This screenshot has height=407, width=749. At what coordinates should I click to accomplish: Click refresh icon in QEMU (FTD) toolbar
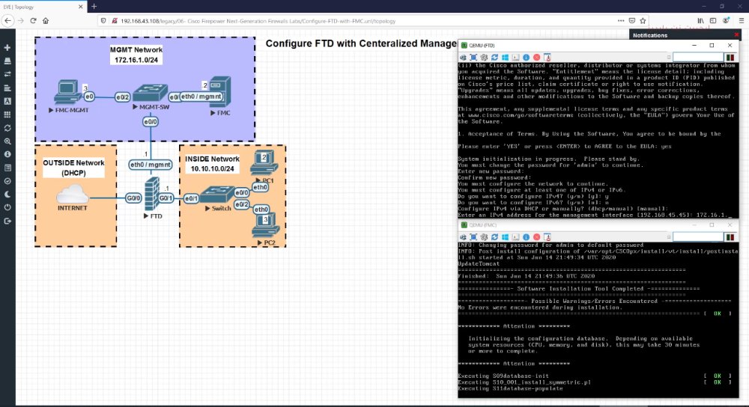[494, 58]
